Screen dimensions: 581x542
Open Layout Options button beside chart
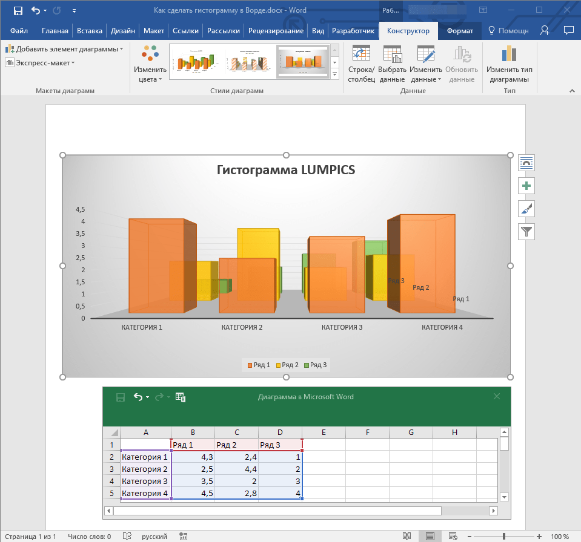pos(526,163)
